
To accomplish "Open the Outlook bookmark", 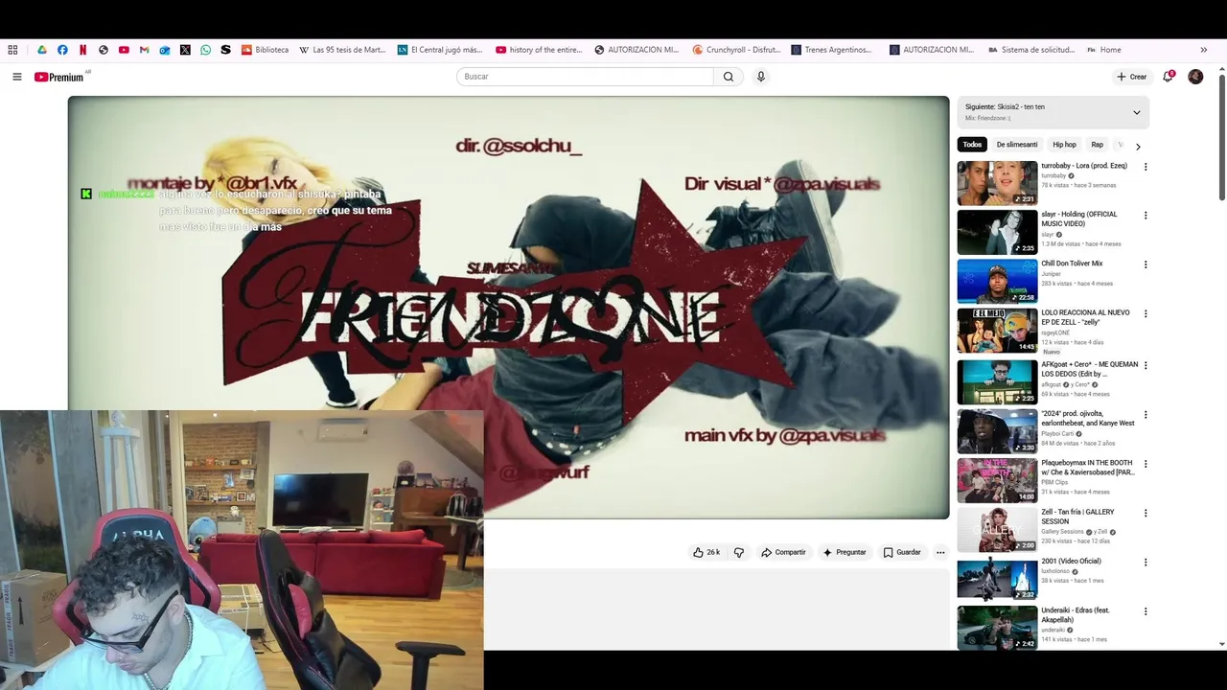I will [x=165, y=50].
